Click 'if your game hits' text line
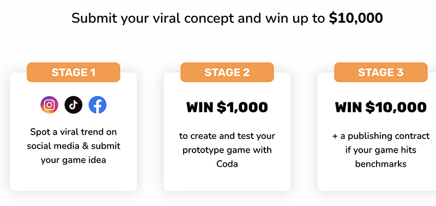 click(x=380, y=150)
